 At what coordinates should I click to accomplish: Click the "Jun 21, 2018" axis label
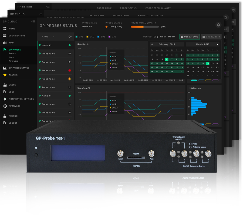coord(88,80)
